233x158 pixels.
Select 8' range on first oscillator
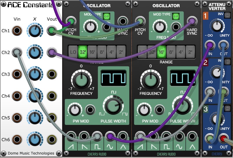[102, 52]
